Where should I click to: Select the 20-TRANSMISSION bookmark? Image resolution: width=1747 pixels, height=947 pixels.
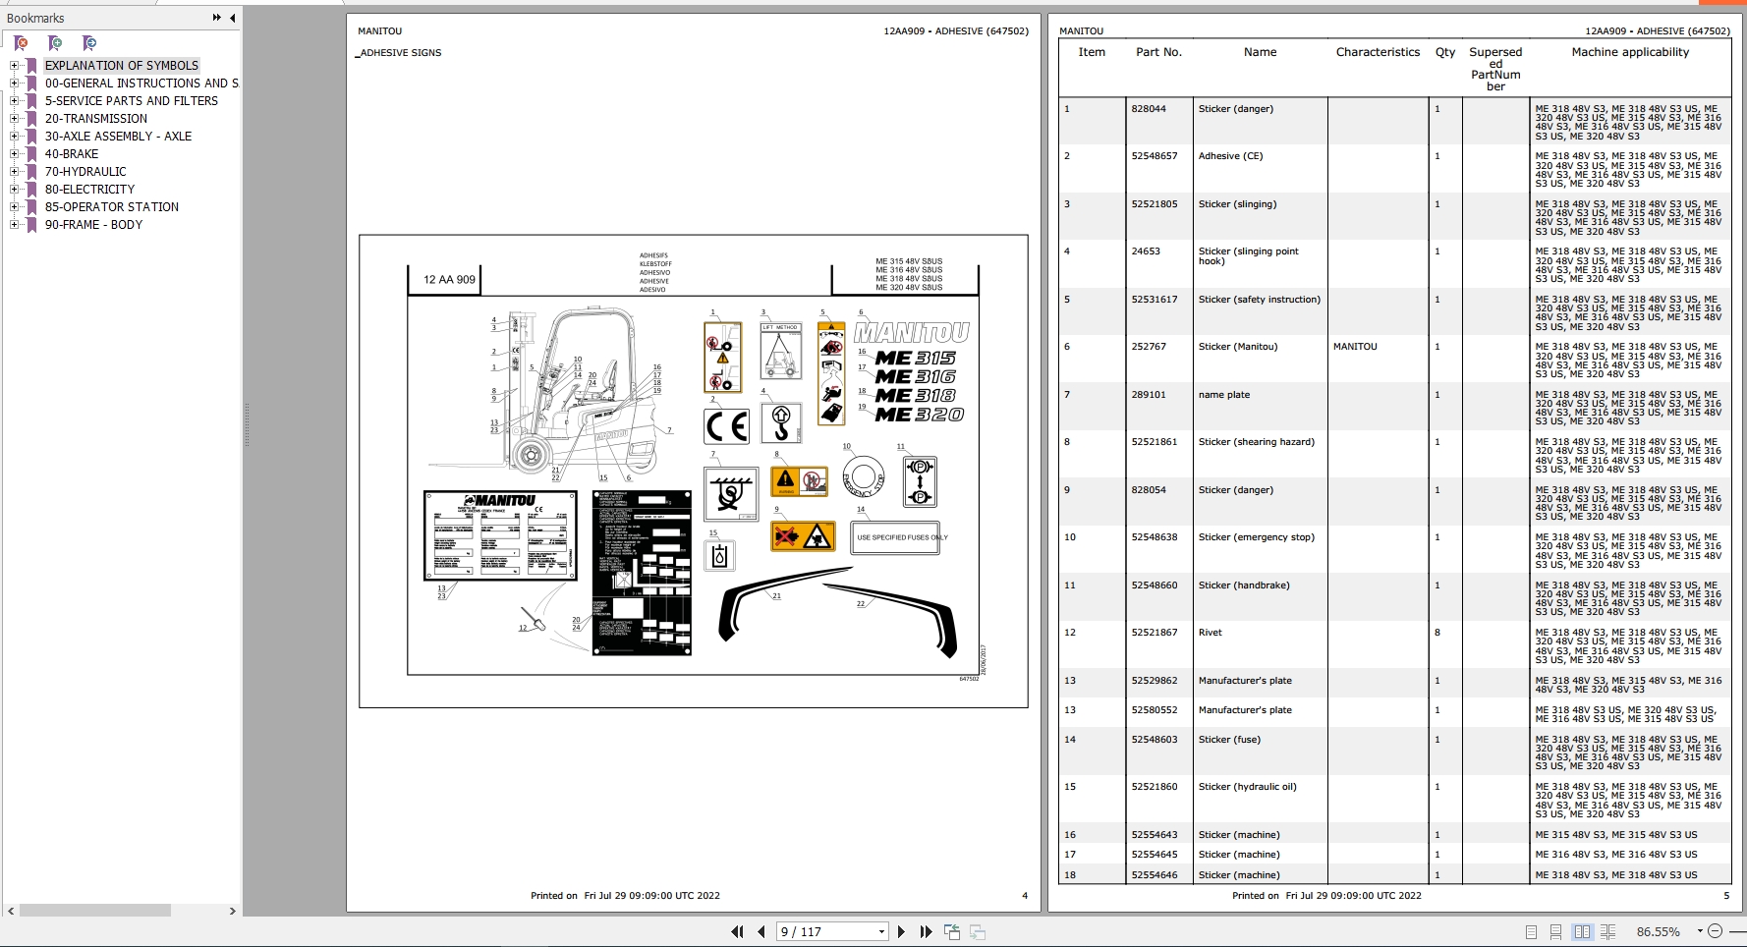click(96, 119)
